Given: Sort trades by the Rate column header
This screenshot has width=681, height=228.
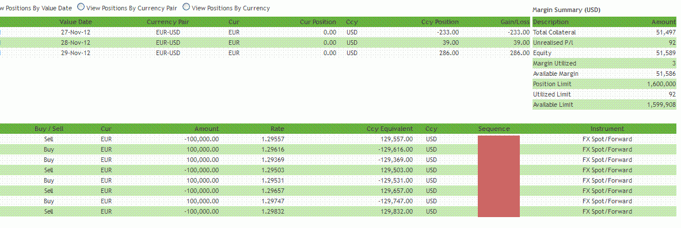Looking at the screenshot, I should coord(277,129).
